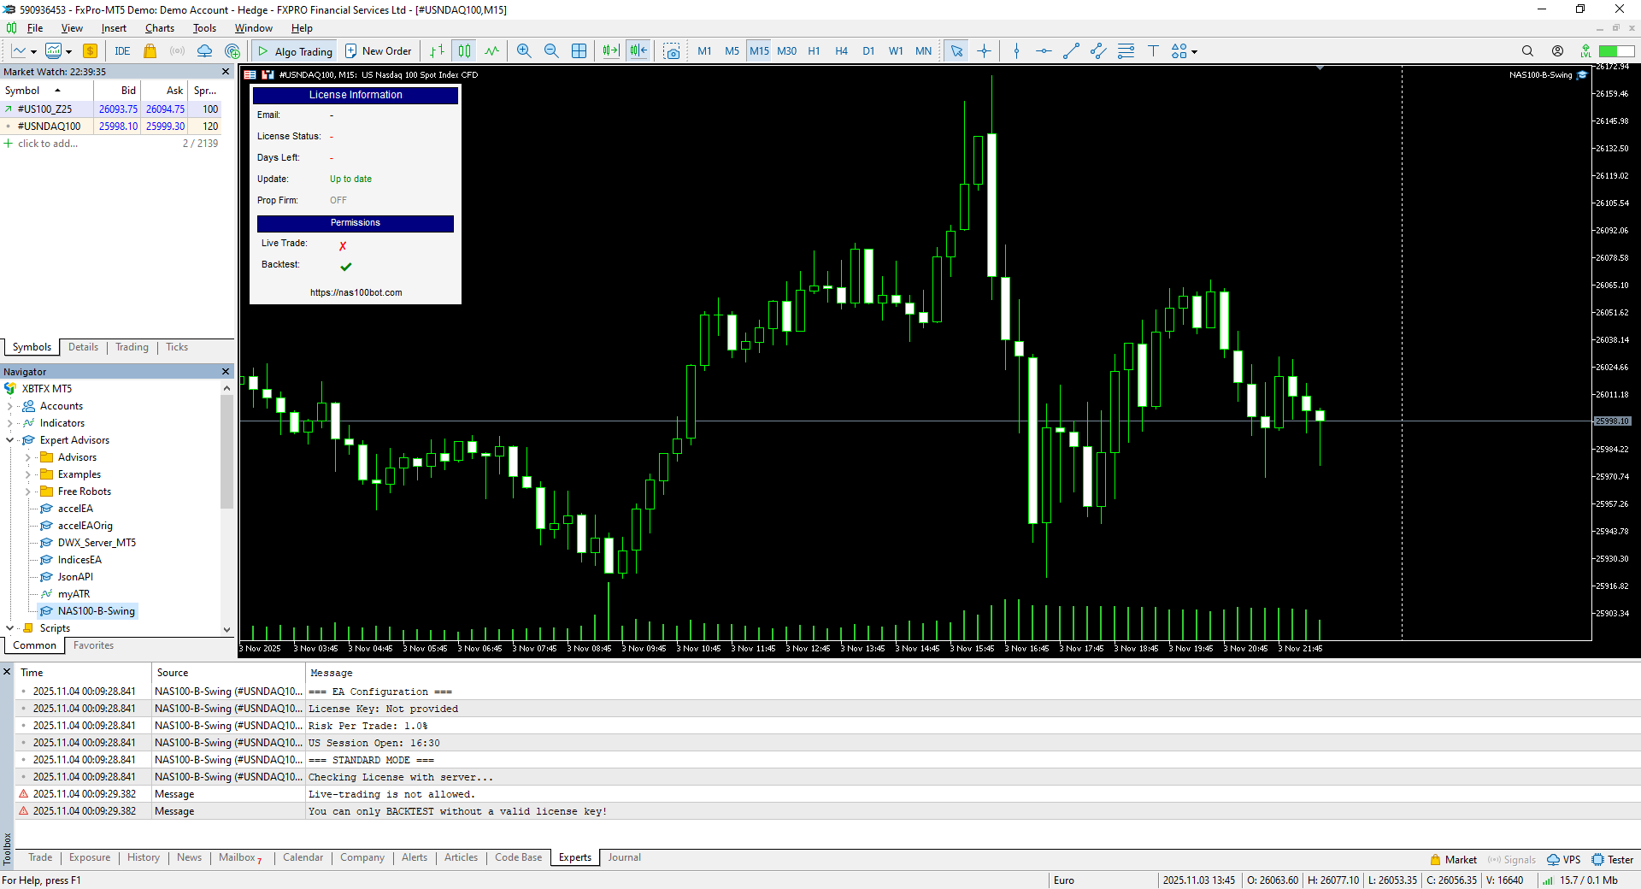Open the nas100bot.com link on chart
The height and width of the screenshot is (889, 1641).
point(356,292)
